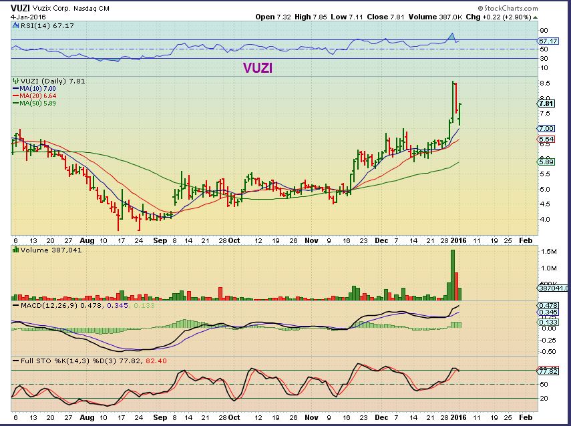Click the -0.50 MACD axis tick
571x426 pixels.
point(548,351)
